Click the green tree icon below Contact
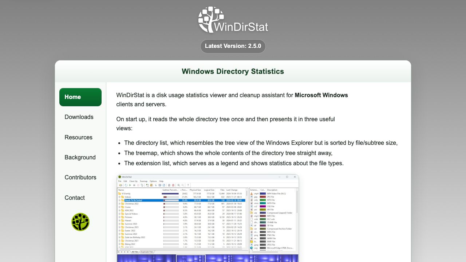 point(80,222)
